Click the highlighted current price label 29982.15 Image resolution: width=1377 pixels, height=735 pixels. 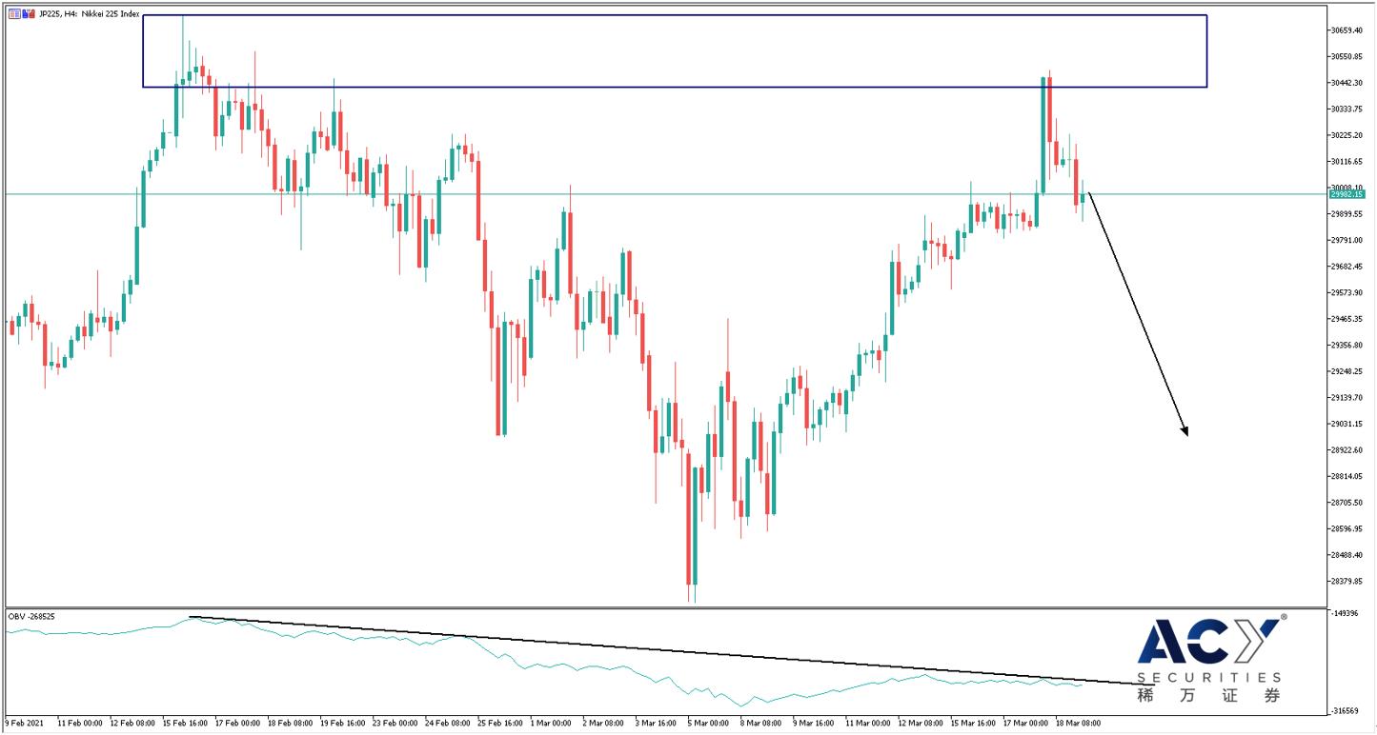(x=1347, y=194)
